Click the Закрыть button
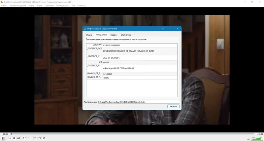Image resolution: width=264 pixels, height=141 pixels. [x=173, y=106]
